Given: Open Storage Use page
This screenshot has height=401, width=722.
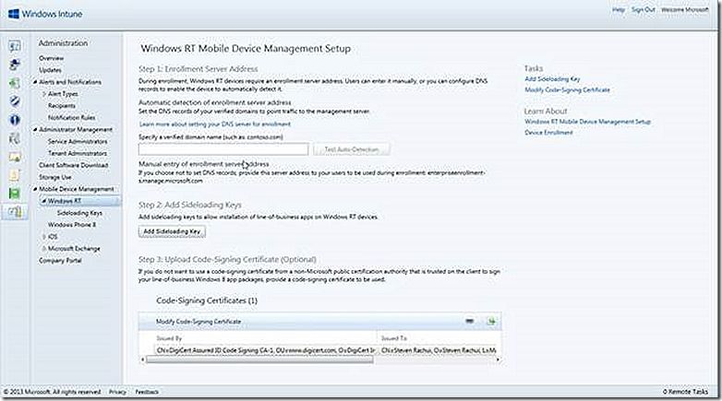Looking at the screenshot, I should pos(54,177).
